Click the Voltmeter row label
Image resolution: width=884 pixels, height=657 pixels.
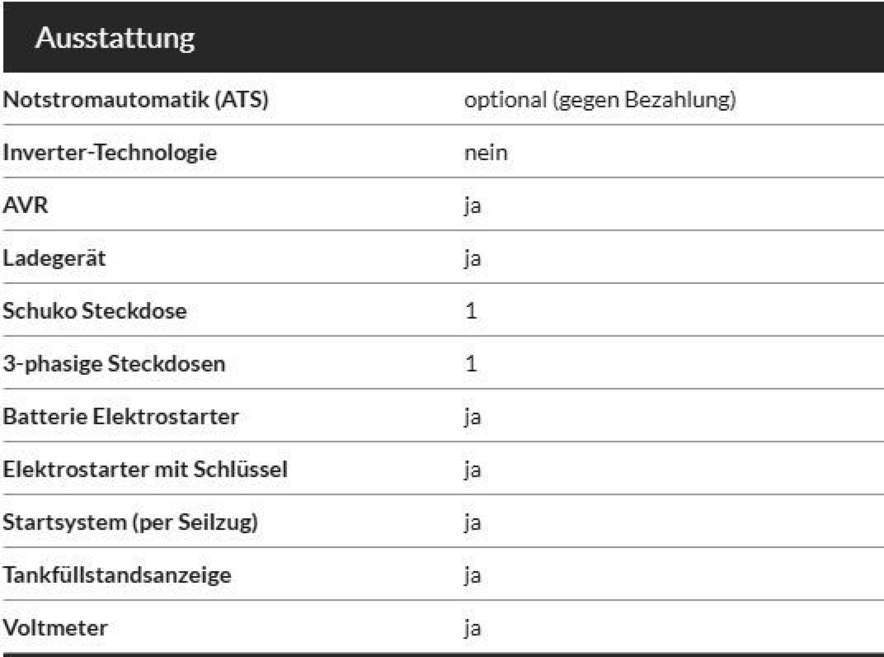(x=55, y=627)
